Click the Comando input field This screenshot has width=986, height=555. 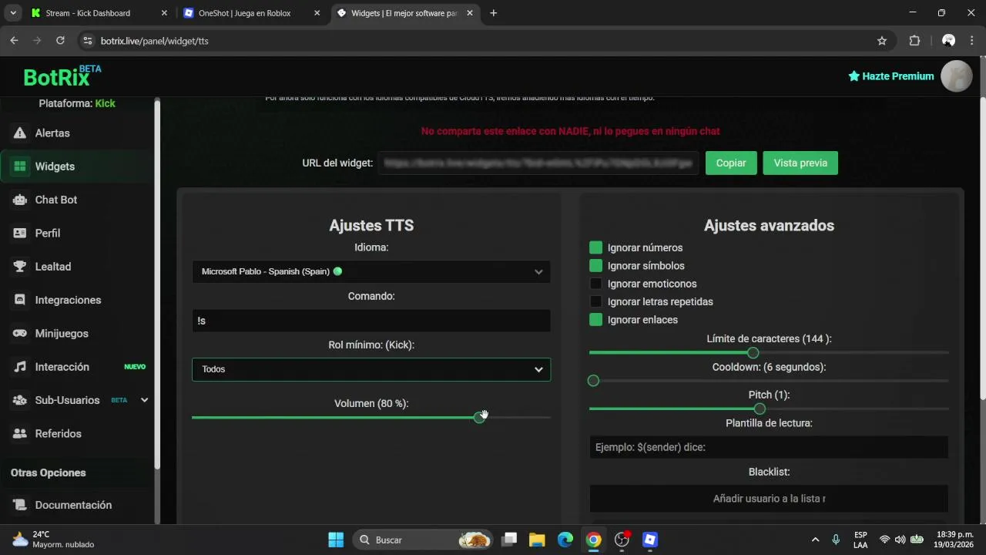pyautogui.click(x=371, y=321)
